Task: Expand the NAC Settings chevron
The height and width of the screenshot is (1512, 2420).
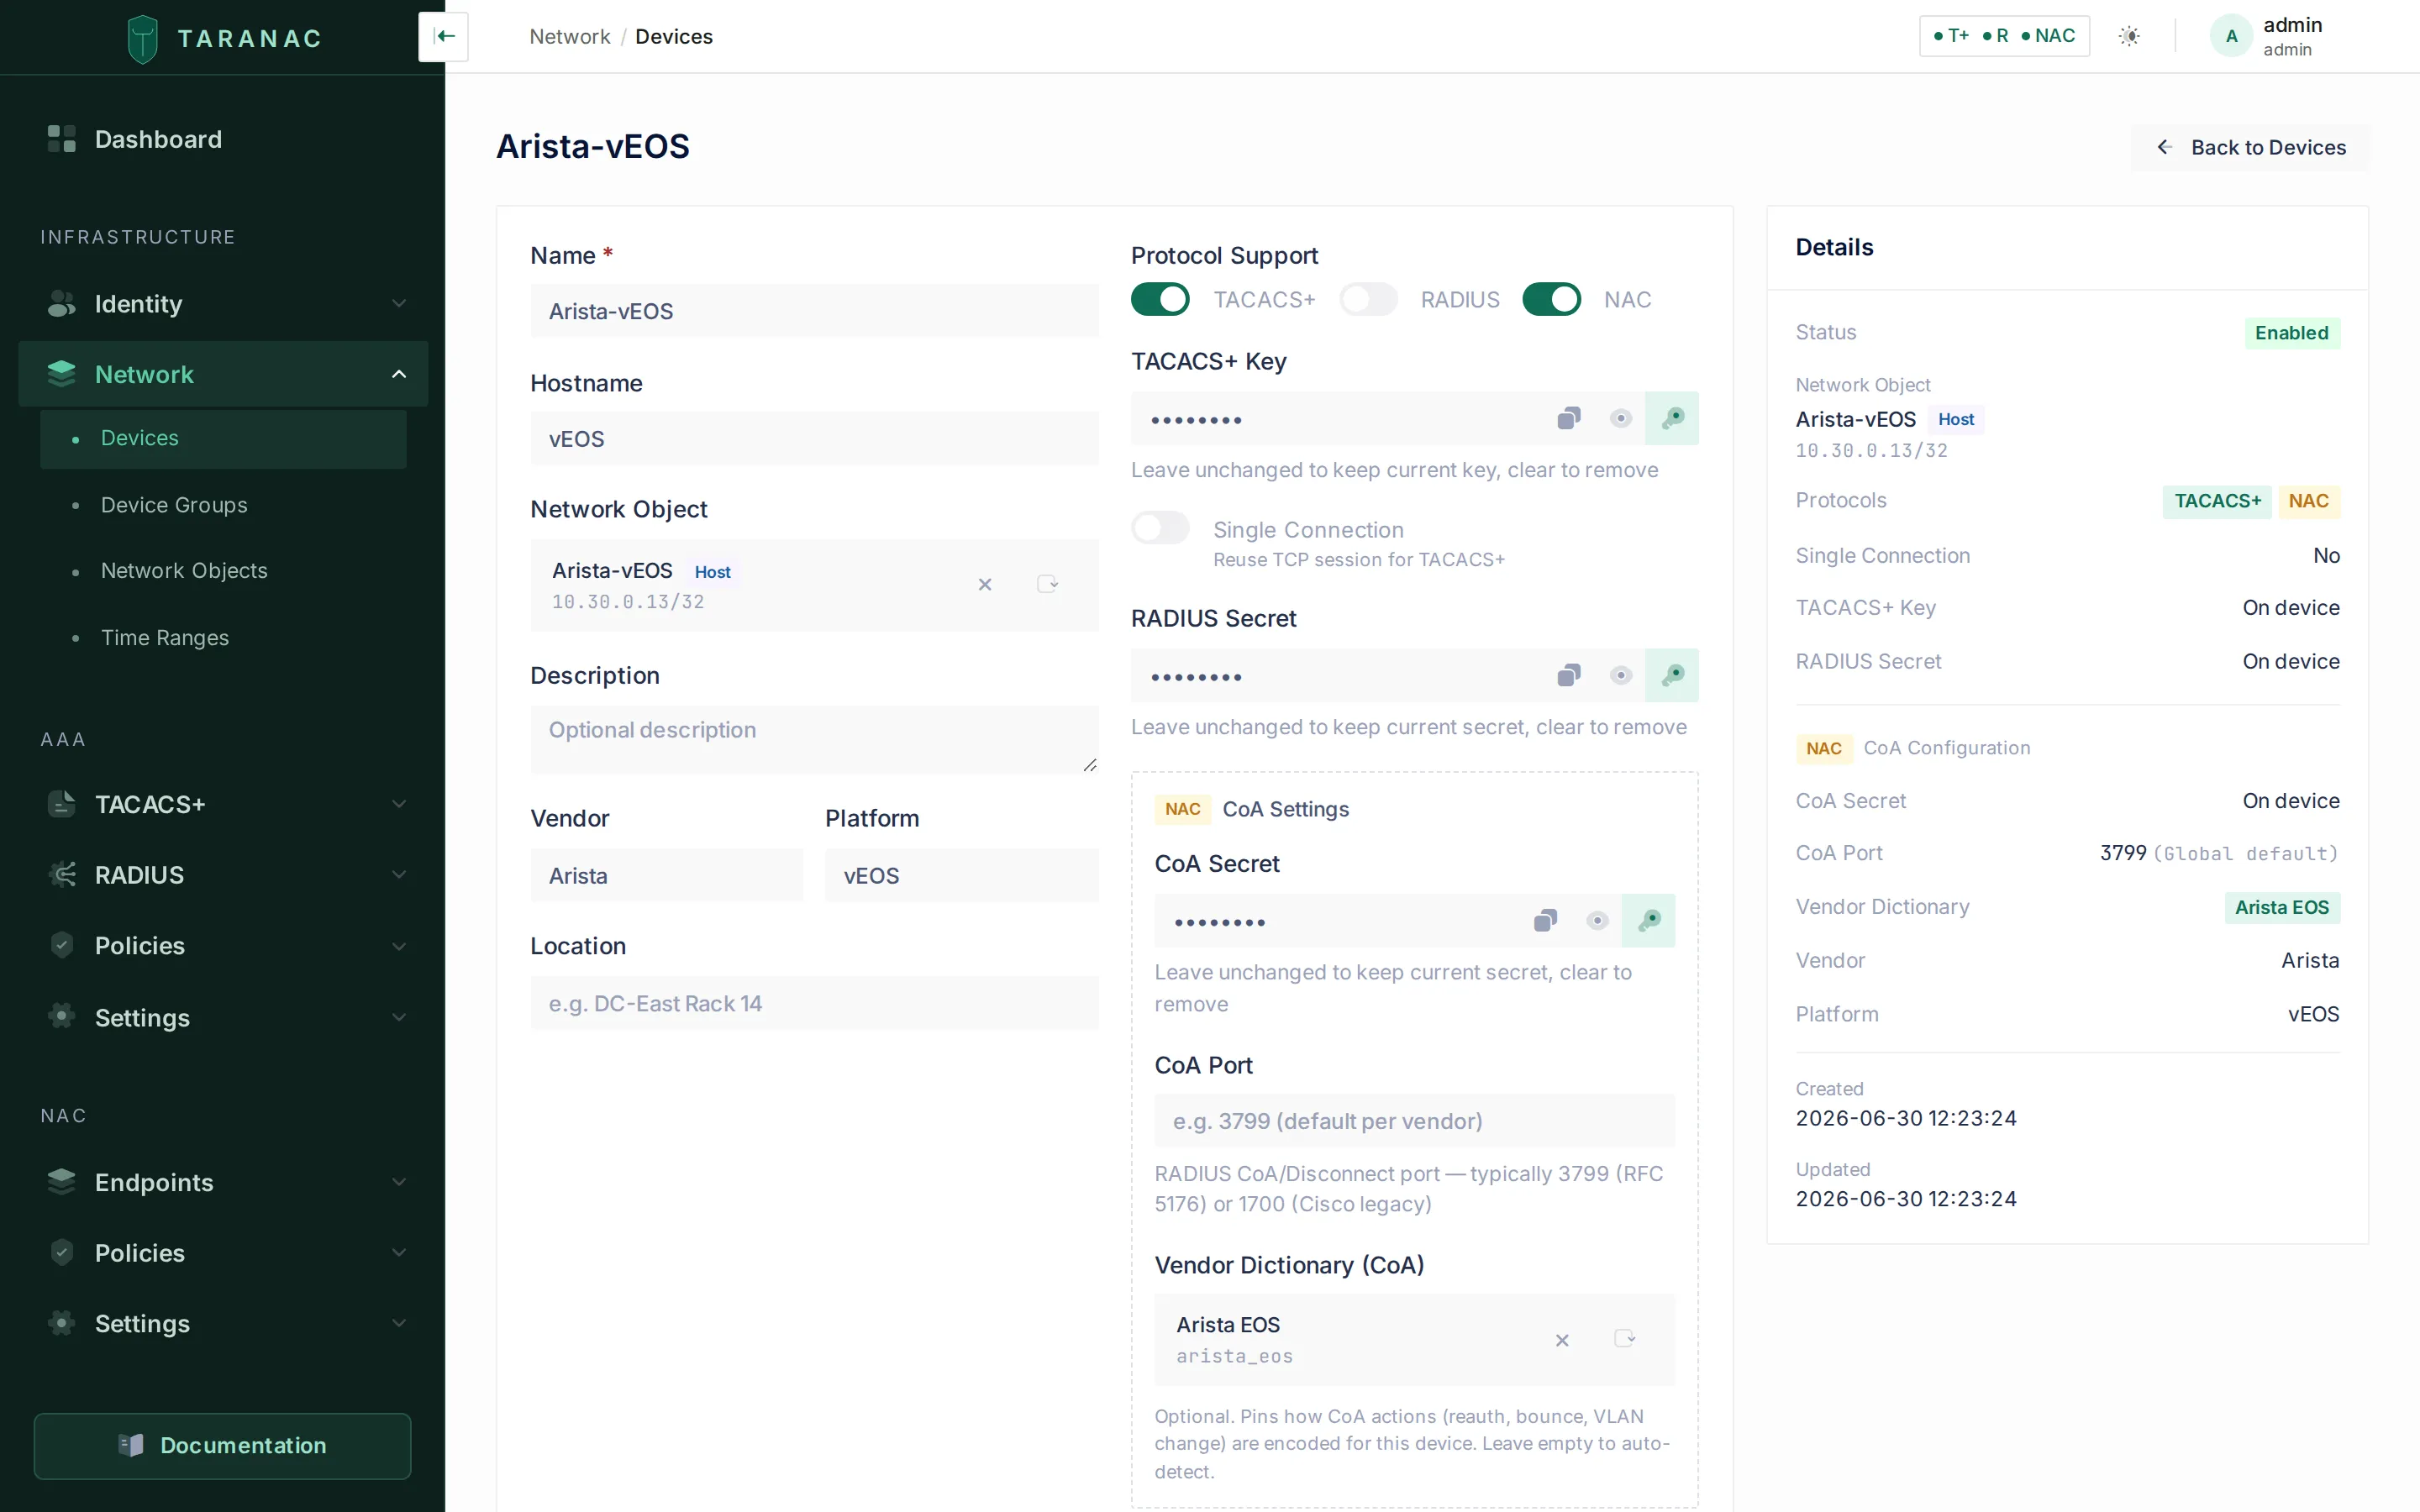Action: 399,1323
